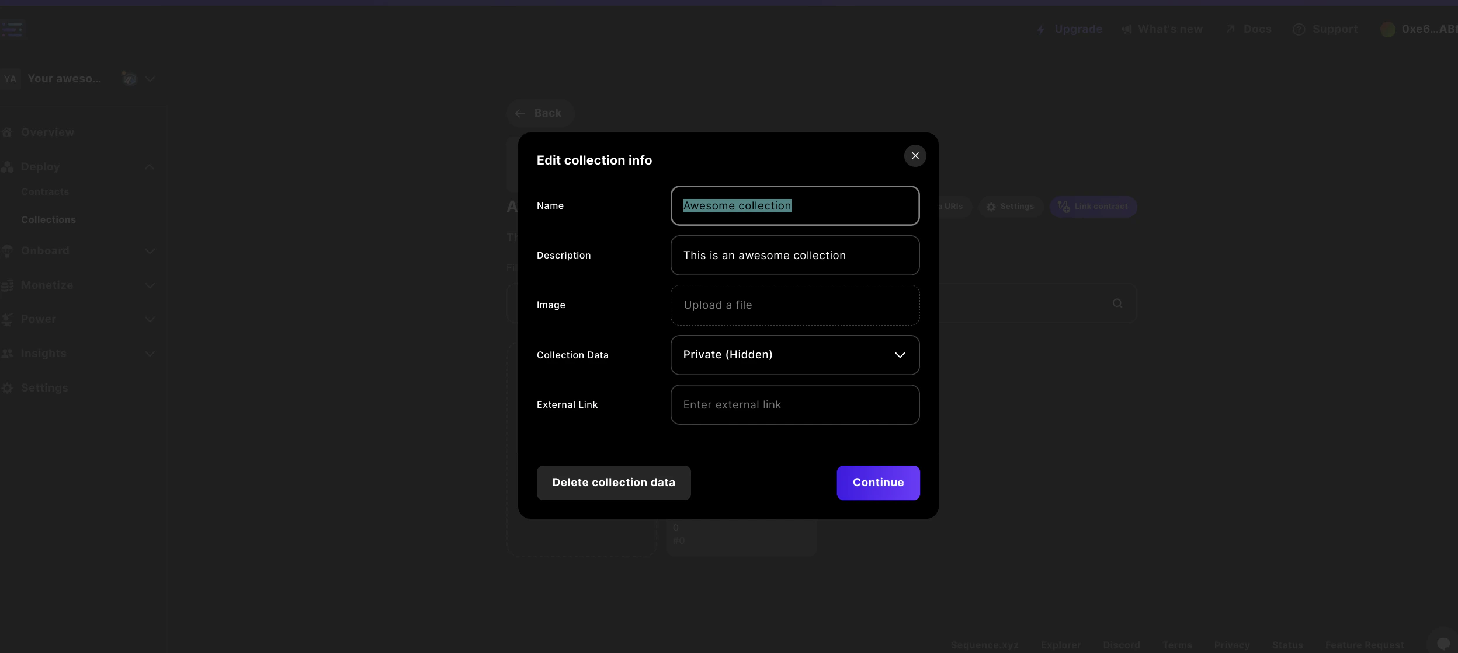Expand the Onboard sidebar section
This screenshot has height=653, width=1458.
pos(150,251)
